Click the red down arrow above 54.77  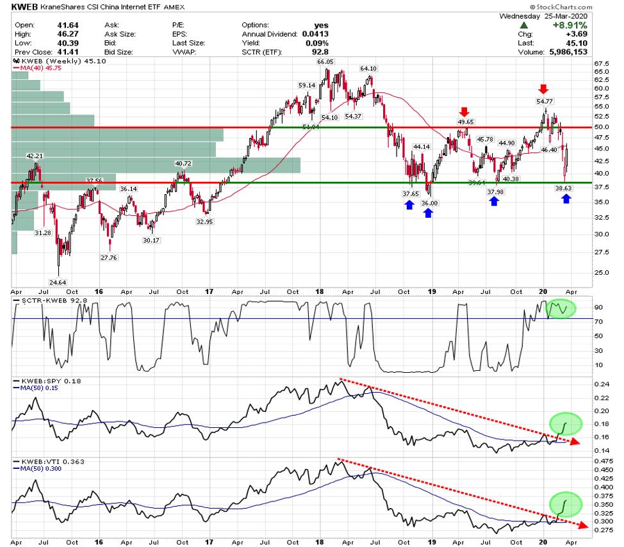coord(543,89)
